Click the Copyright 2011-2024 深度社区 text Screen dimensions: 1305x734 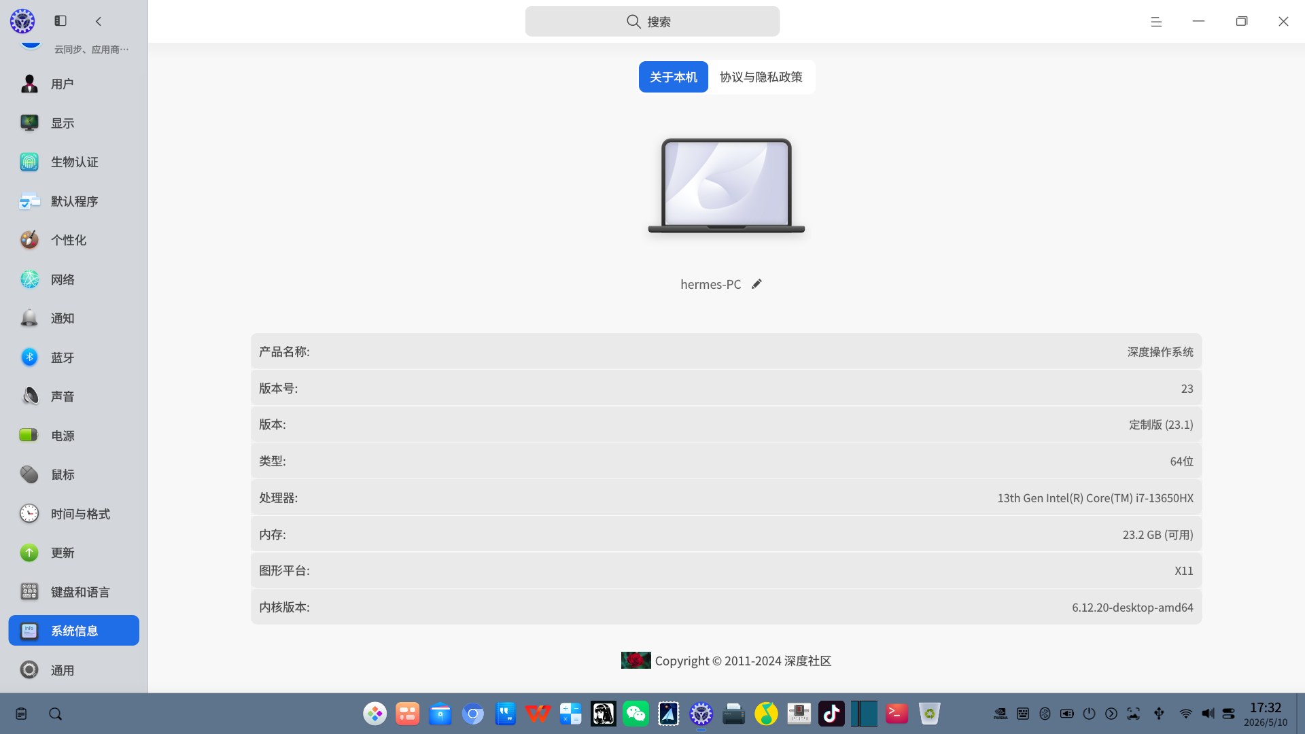743,661
